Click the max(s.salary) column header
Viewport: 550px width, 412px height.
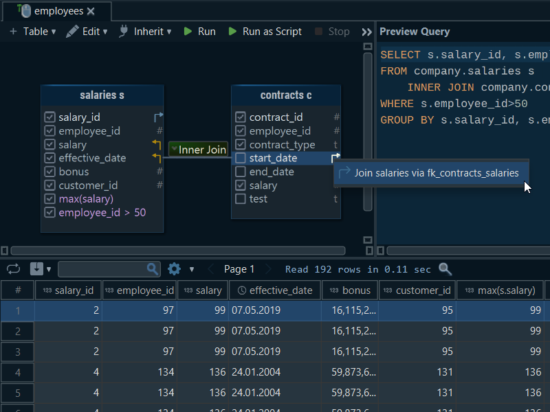click(x=500, y=290)
